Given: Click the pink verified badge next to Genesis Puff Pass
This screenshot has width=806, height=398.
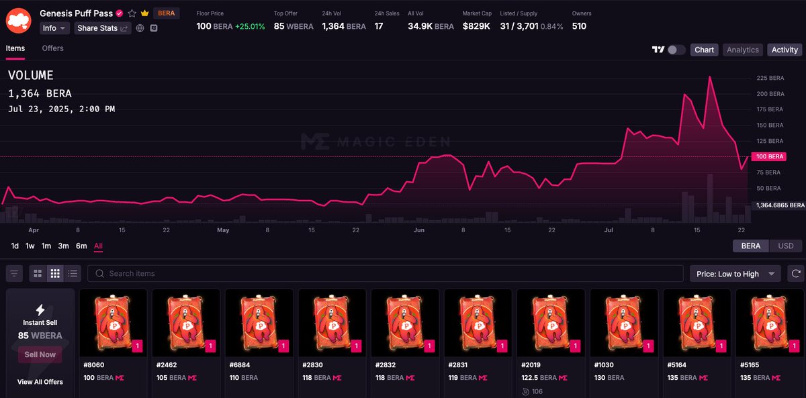Looking at the screenshot, I should pyautogui.click(x=120, y=13).
